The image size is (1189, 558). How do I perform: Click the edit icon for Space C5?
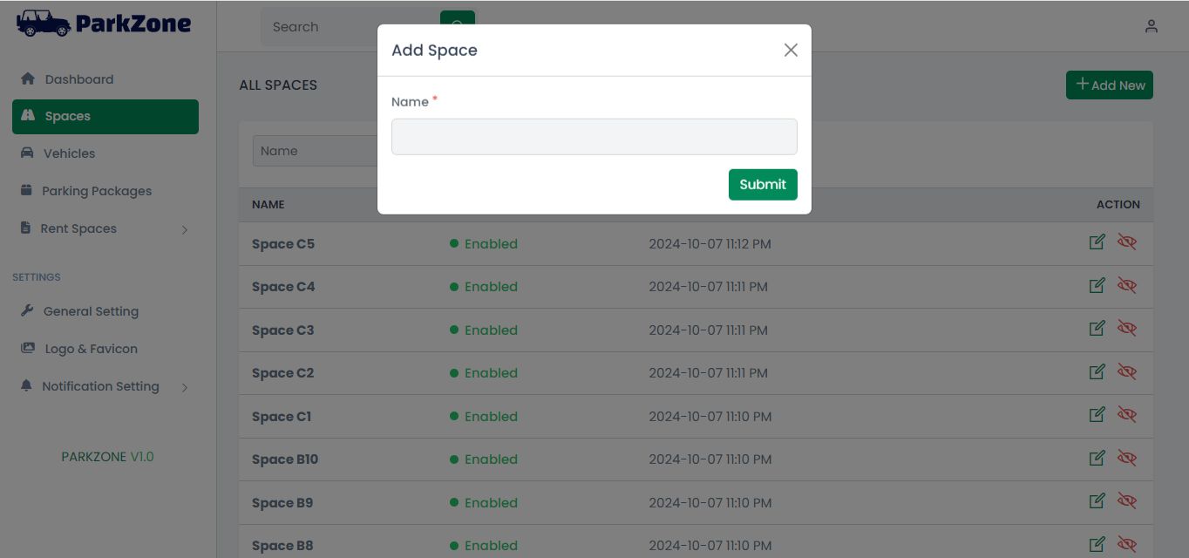1097,242
